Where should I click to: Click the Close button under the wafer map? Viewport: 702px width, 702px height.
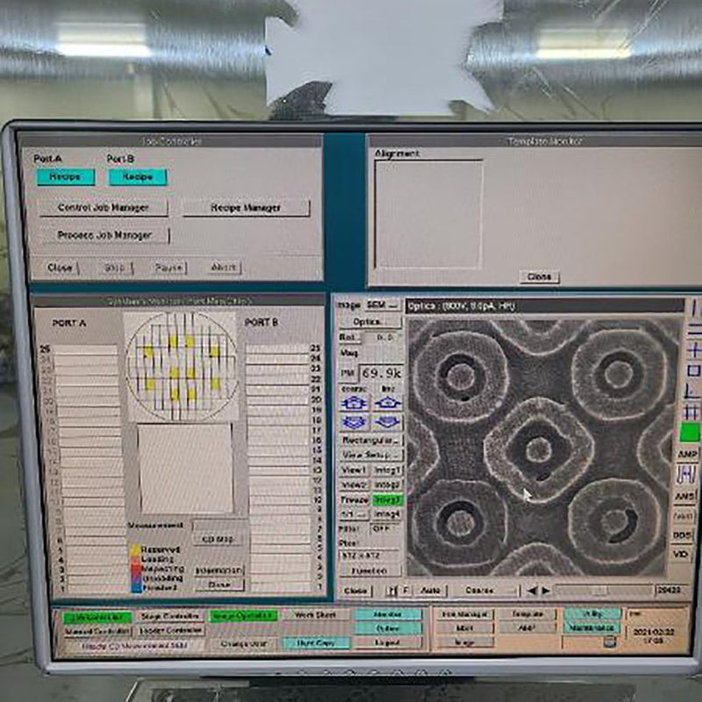pos(220,584)
